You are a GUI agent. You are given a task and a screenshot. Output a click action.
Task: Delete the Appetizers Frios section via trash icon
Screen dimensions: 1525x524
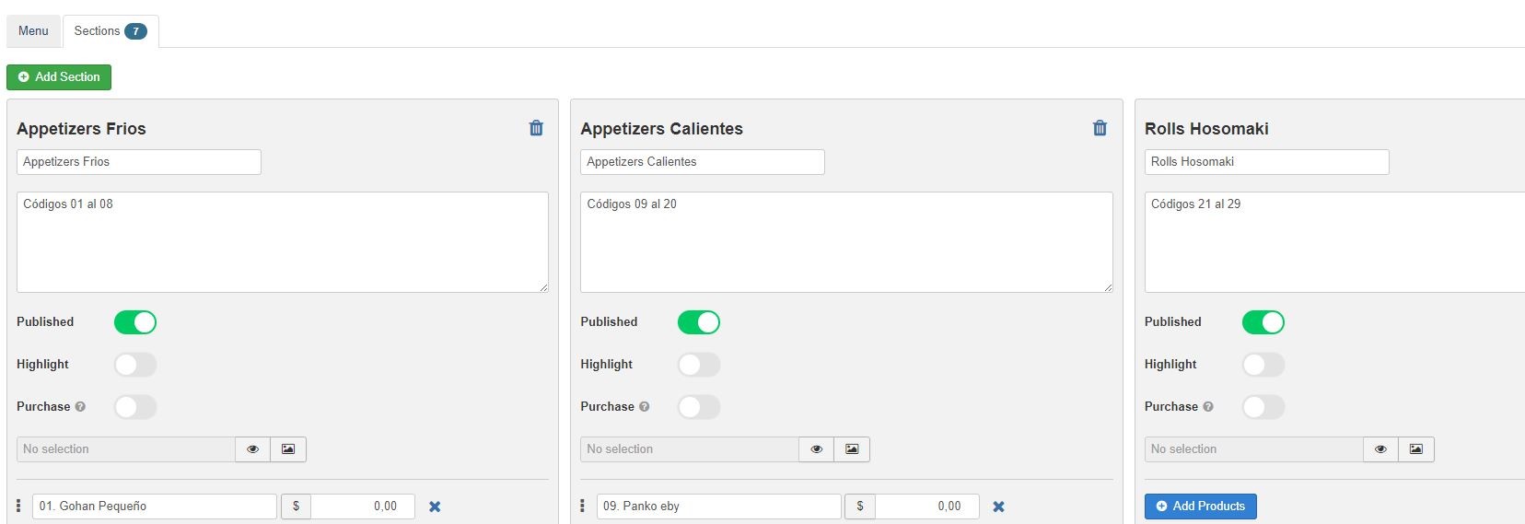click(536, 128)
